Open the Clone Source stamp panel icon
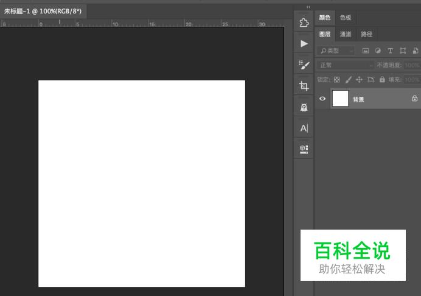The width and height of the screenshot is (421, 296). 304,107
